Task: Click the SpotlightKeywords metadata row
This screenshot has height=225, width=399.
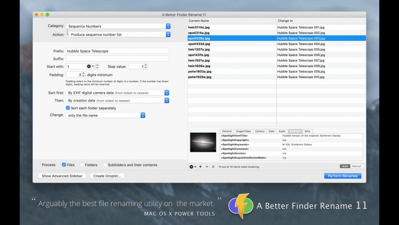Action: coord(291,145)
